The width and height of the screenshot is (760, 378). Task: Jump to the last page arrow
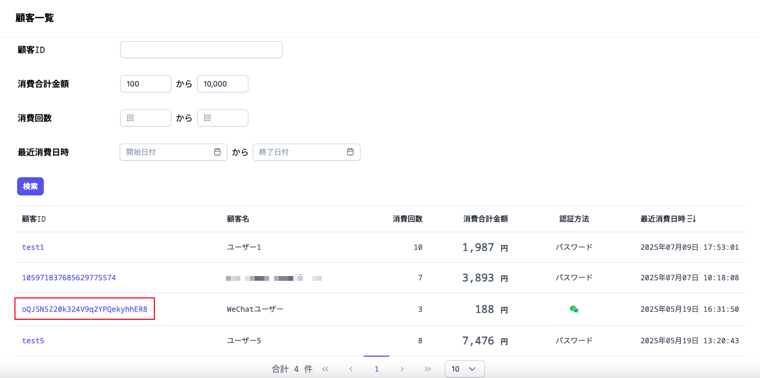[428, 369]
